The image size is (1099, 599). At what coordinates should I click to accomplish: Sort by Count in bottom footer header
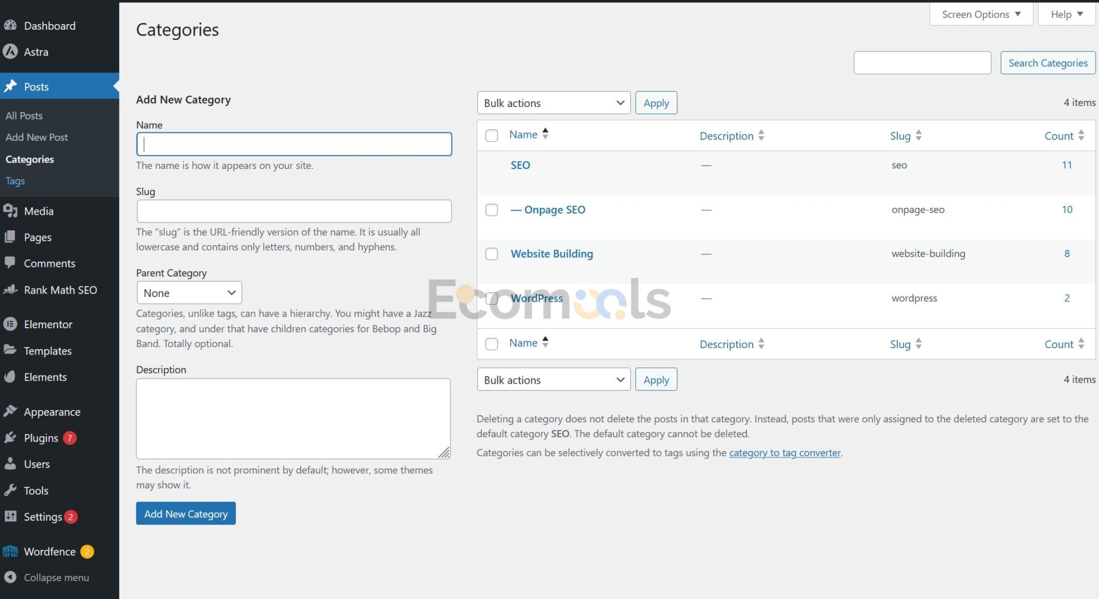coord(1064,344)
